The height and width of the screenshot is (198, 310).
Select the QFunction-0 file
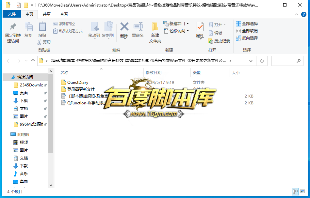coord(87,103)
